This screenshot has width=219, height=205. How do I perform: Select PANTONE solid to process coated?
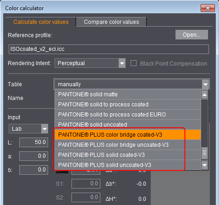coord(128,105)
